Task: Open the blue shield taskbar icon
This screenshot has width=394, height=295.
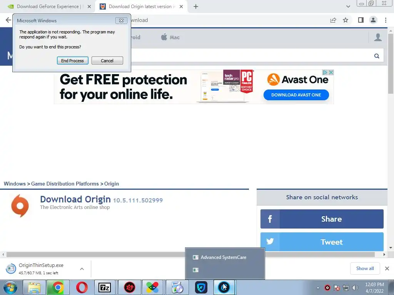Action: 201,287
